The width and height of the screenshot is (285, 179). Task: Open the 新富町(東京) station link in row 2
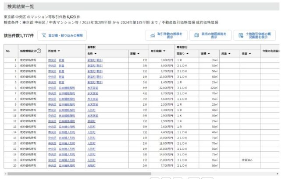pyautogui.click(x=95, y=65)
